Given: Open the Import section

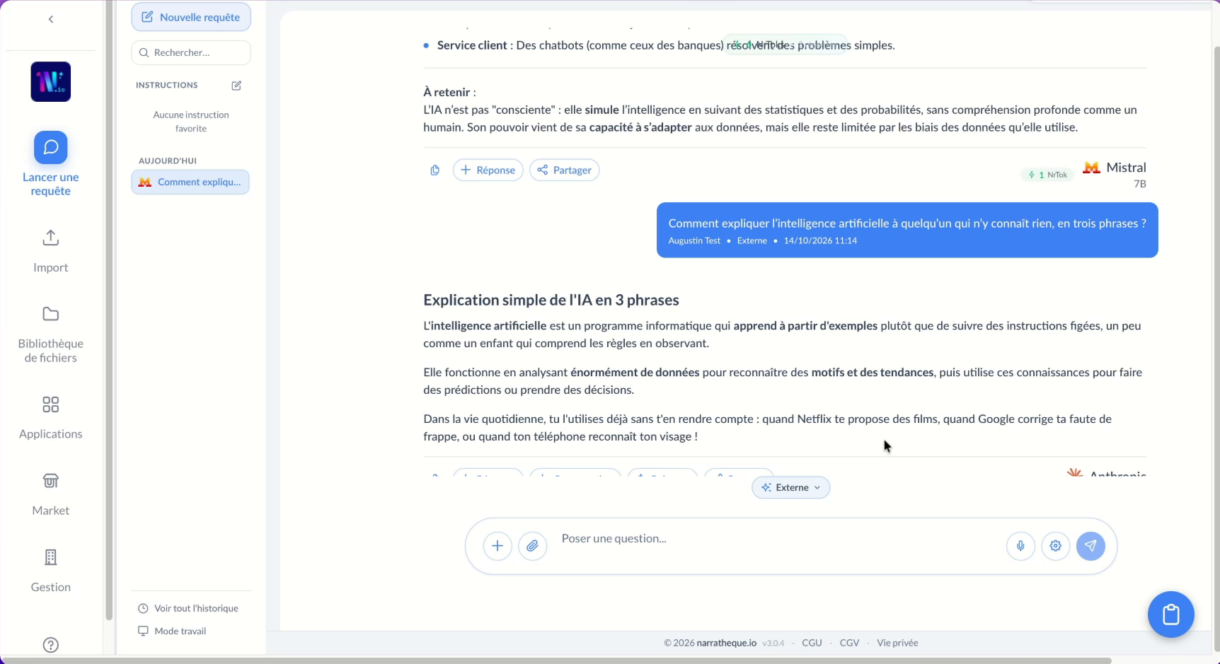Looking at the screenshot, I should [x=51, y=251].
